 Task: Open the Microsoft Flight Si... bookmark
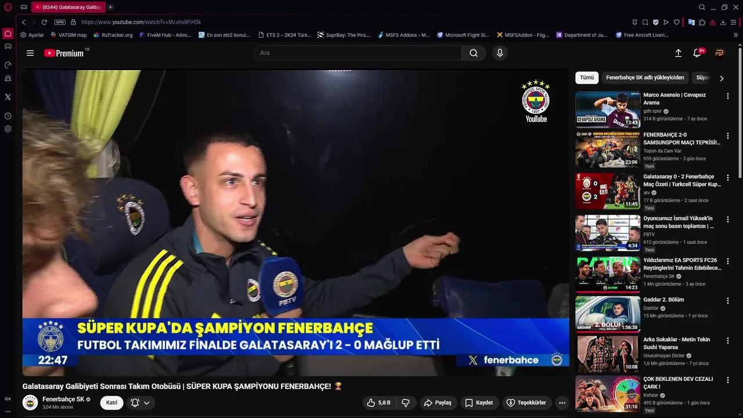coord(463,35)
